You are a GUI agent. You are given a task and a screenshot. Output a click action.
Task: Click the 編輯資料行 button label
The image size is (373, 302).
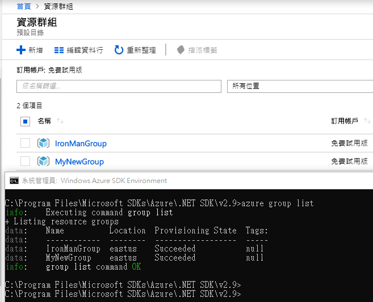point(85,50)
